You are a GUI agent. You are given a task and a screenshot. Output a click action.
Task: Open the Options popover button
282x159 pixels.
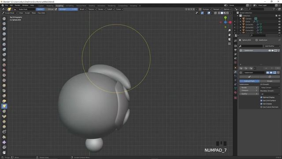click(x=227, y=9)
